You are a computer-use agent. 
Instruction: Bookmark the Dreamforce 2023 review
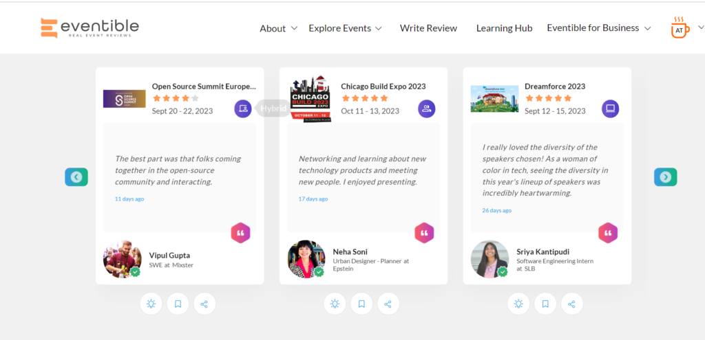pos(545,304)
